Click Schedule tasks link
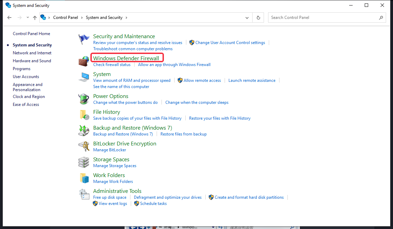Screen dimensions: 393x229 (154, 204)
